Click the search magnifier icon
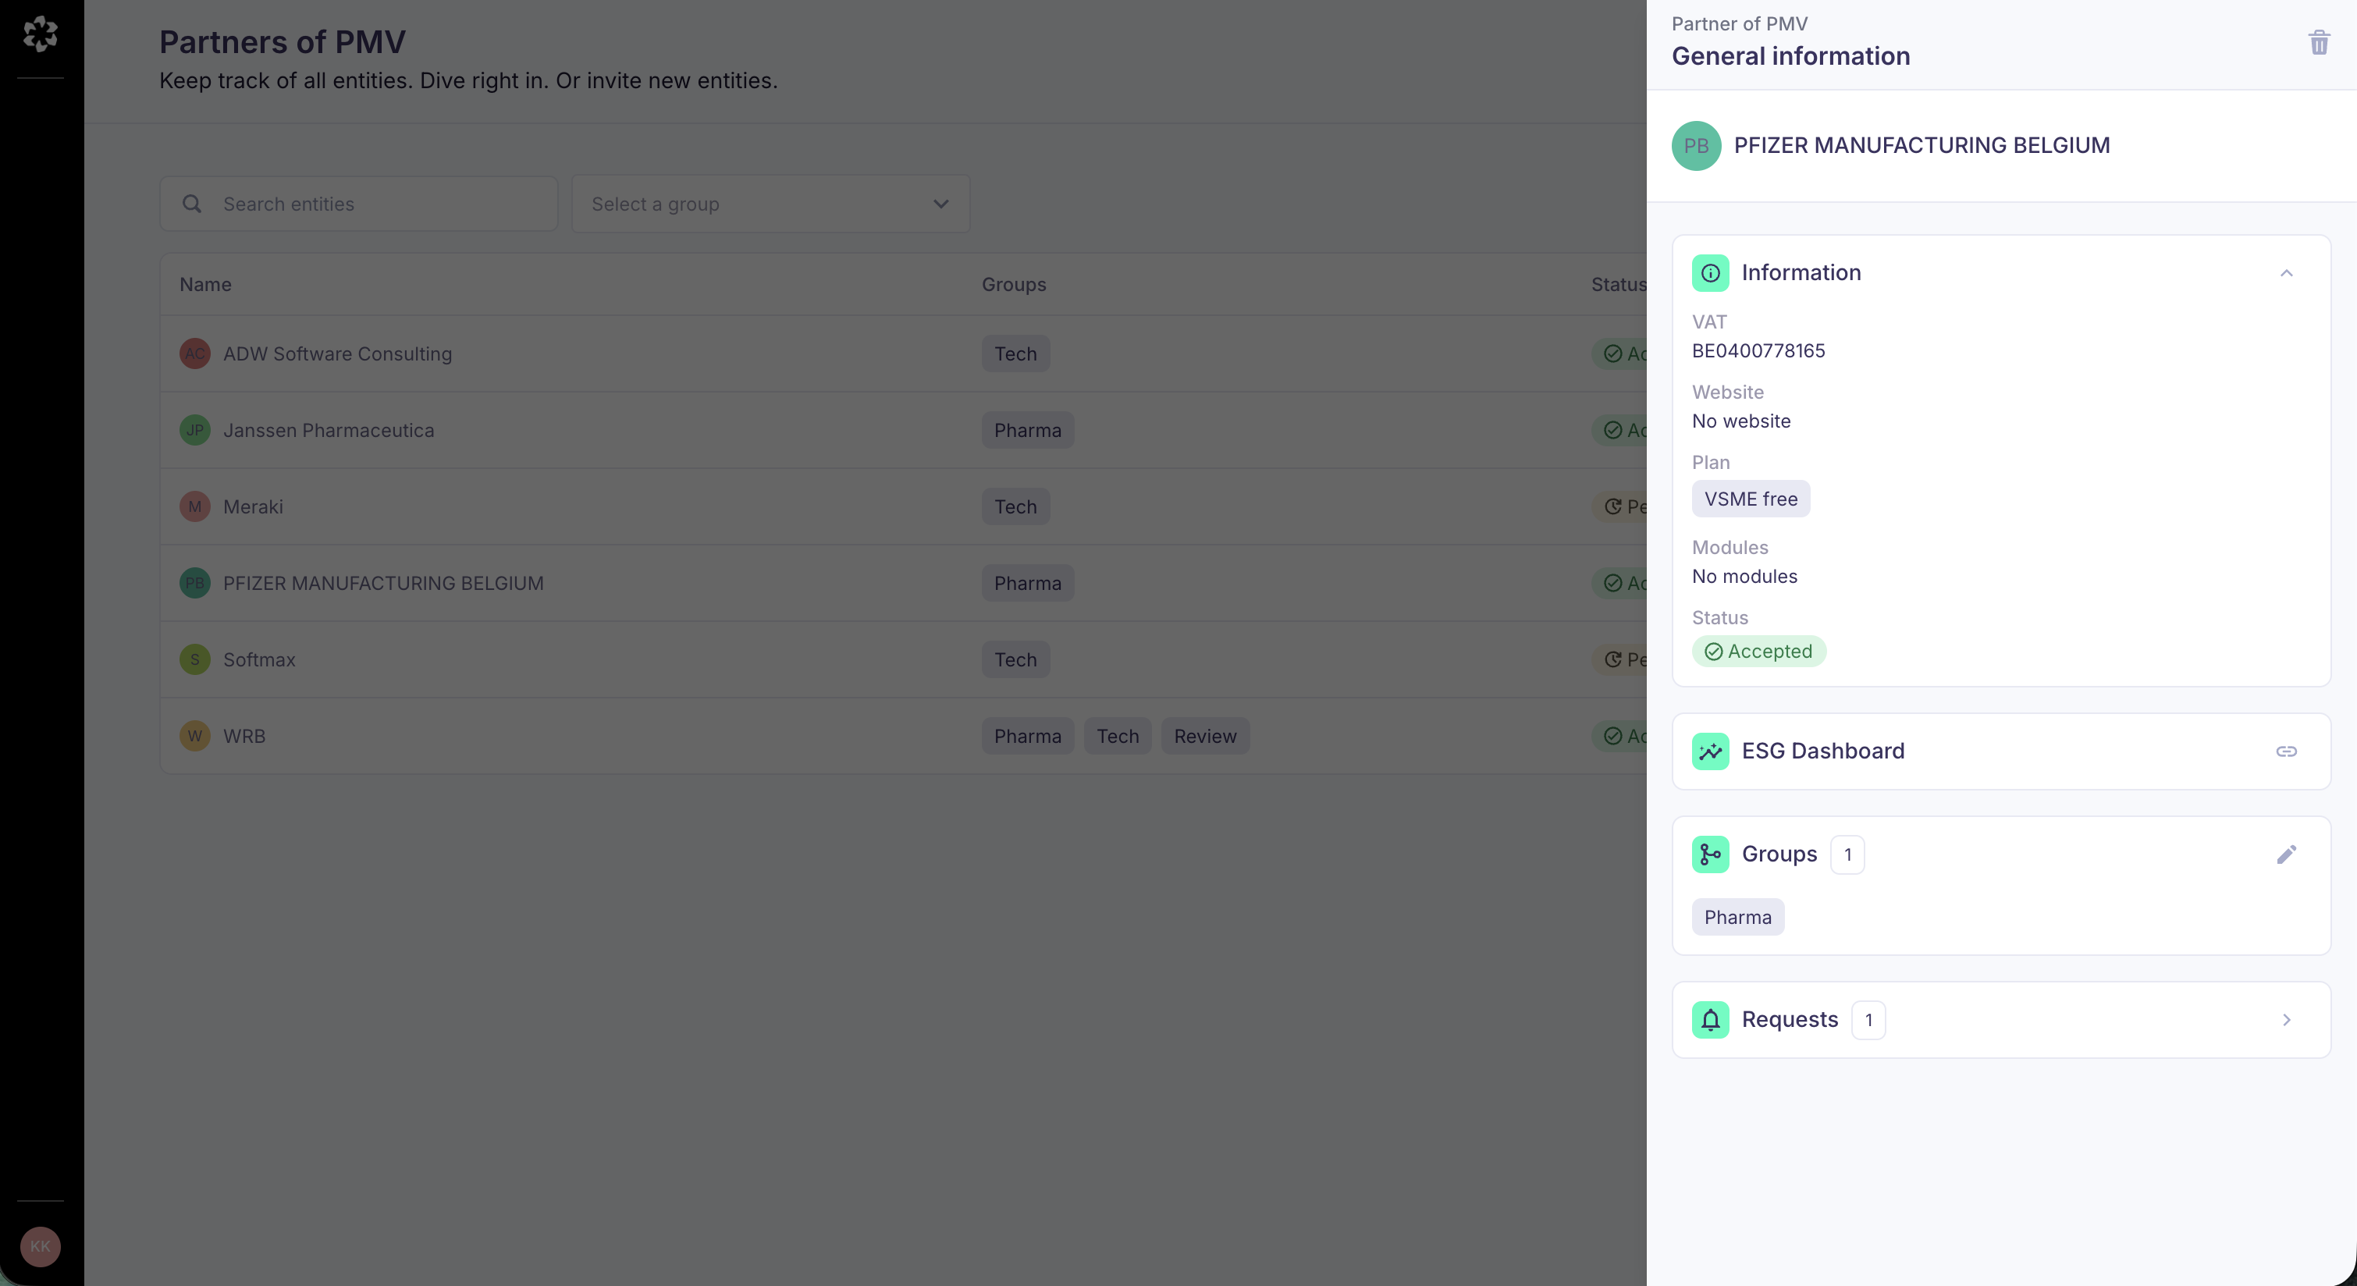 (192, 203)
